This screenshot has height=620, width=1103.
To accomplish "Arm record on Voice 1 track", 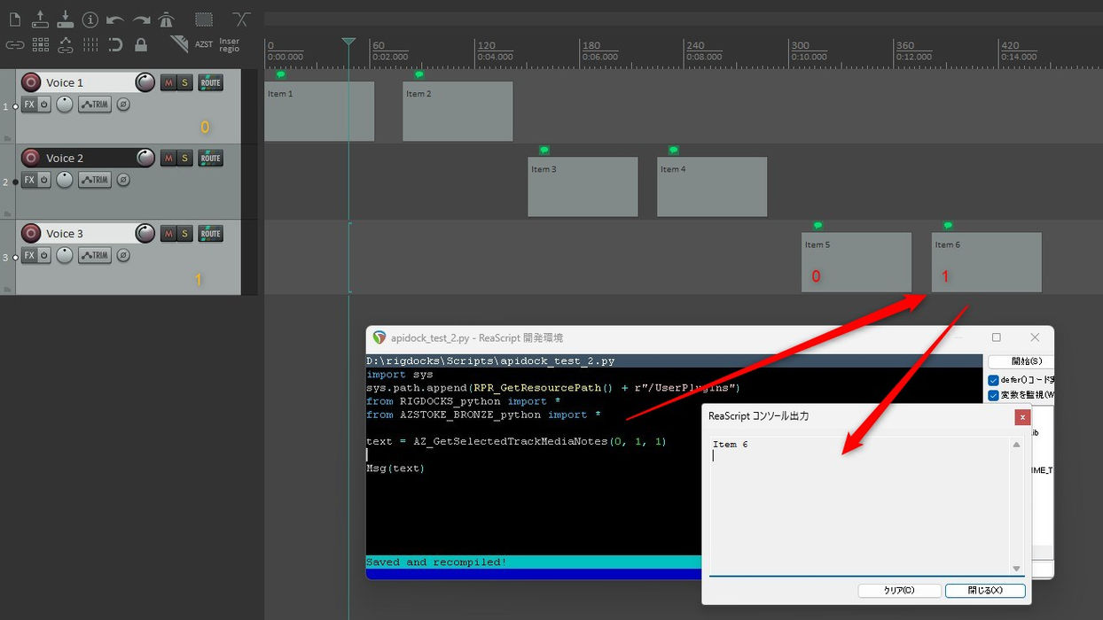I will (x=31, y=82).
